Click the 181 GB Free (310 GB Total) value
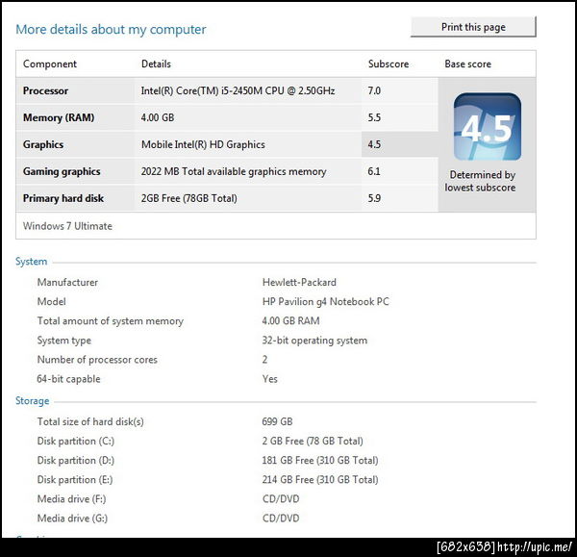Image resolution: width=577 pixels, height=557 pixels. tap(320, 461)
